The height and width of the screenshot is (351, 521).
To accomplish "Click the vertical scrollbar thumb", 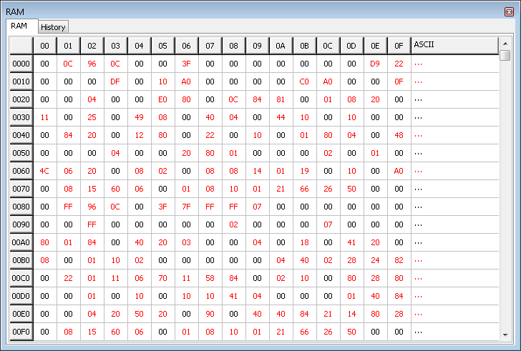I will tap(505, 56).
